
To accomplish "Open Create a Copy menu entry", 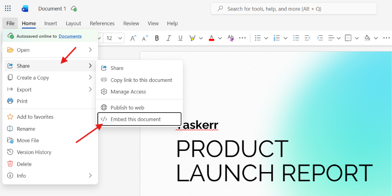I will tap(50, 78).
